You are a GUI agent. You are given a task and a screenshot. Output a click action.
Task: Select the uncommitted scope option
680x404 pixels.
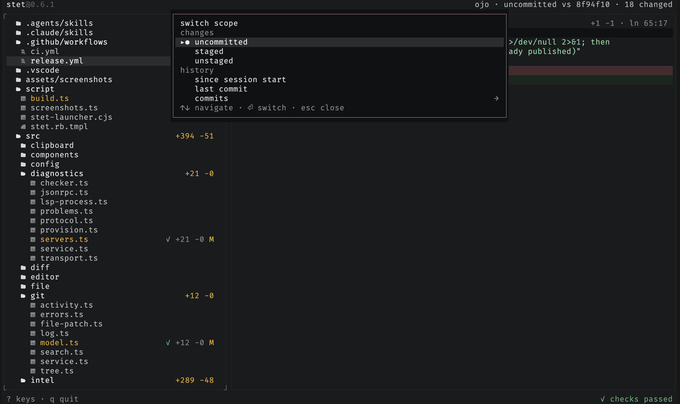(339, 42)
